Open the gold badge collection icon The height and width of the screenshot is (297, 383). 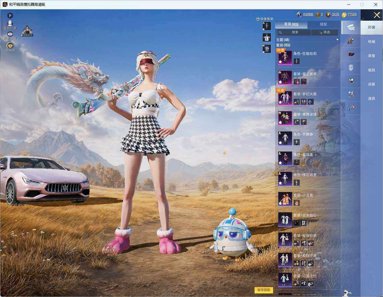click(10, 46)
